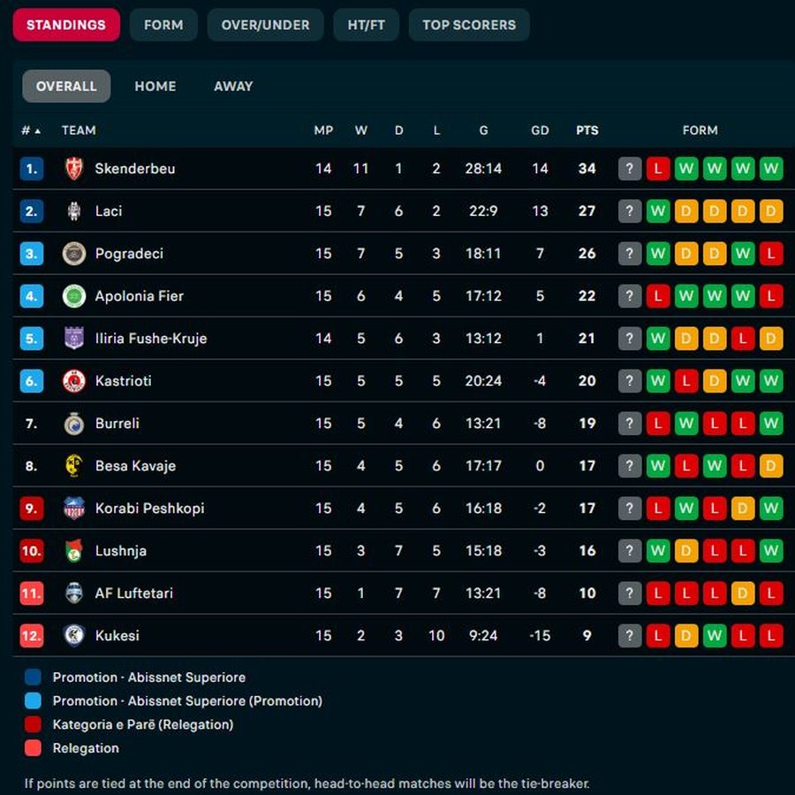This screenshot has height=795, width=795.
Task: Click the Skenderbeu club crest icon
Action: (74, 168)
